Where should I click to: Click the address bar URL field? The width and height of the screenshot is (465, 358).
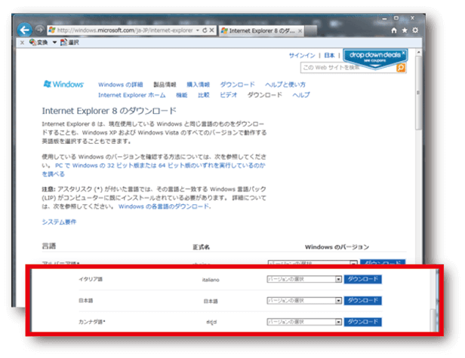point(125,30)
